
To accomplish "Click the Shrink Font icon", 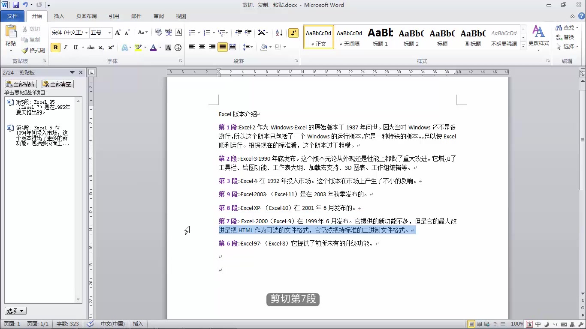I will coord(127,33).
